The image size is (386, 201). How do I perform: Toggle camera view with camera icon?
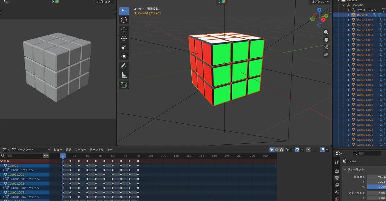(x=326, y=47)
